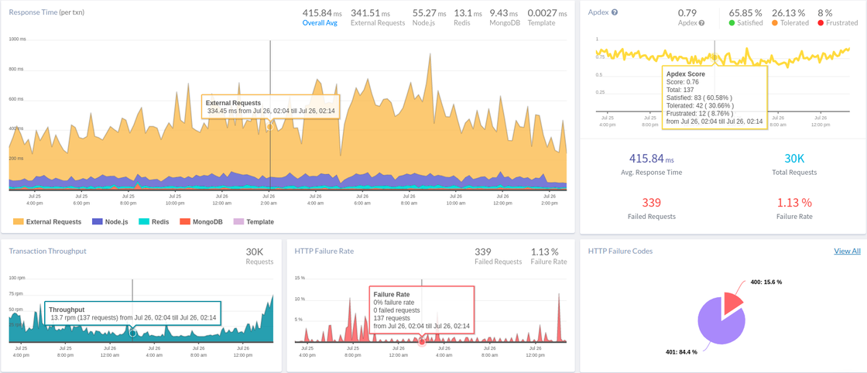
Task: Click the Failure Rate chart data point marker
Action: (422, 341)
